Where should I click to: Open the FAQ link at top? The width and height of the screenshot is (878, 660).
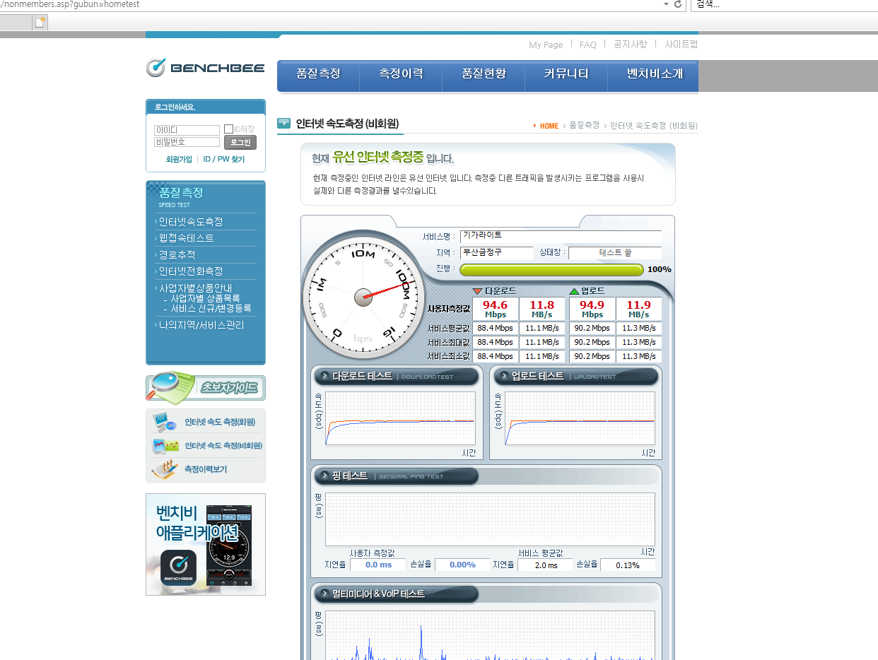click(587, 45)
